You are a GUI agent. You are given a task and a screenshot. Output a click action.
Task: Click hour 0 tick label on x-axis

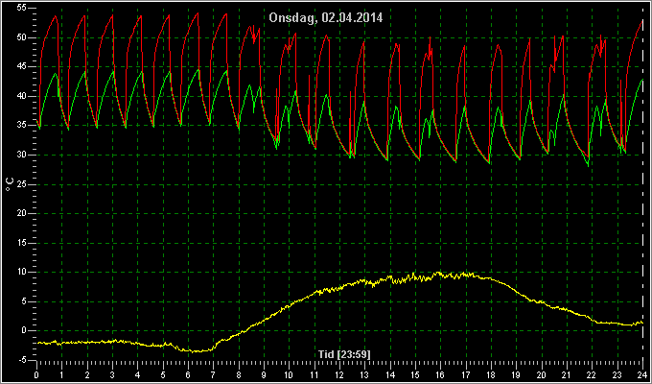coord(36,374)
